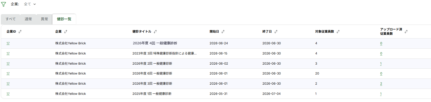Click end date 2026-07-04

pyautogui.click(x=272, y=94)
